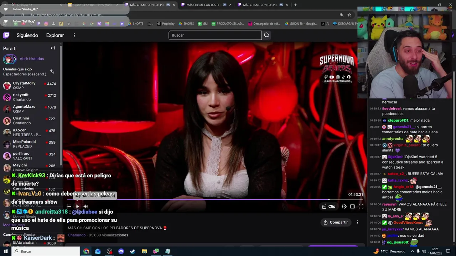Open the chapters list icon in the player
Screen dimensions: 456x256
coord(69,206)
